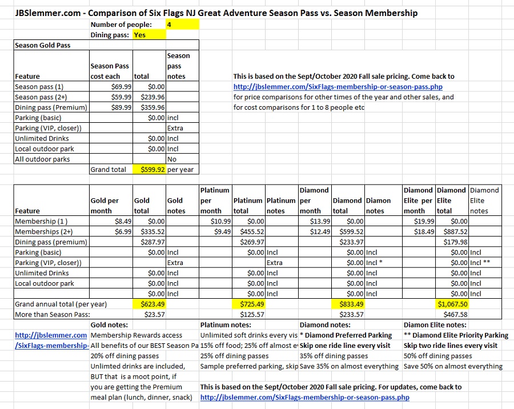
Task: Click the '20% off dining passes' note
Action: 125,356
